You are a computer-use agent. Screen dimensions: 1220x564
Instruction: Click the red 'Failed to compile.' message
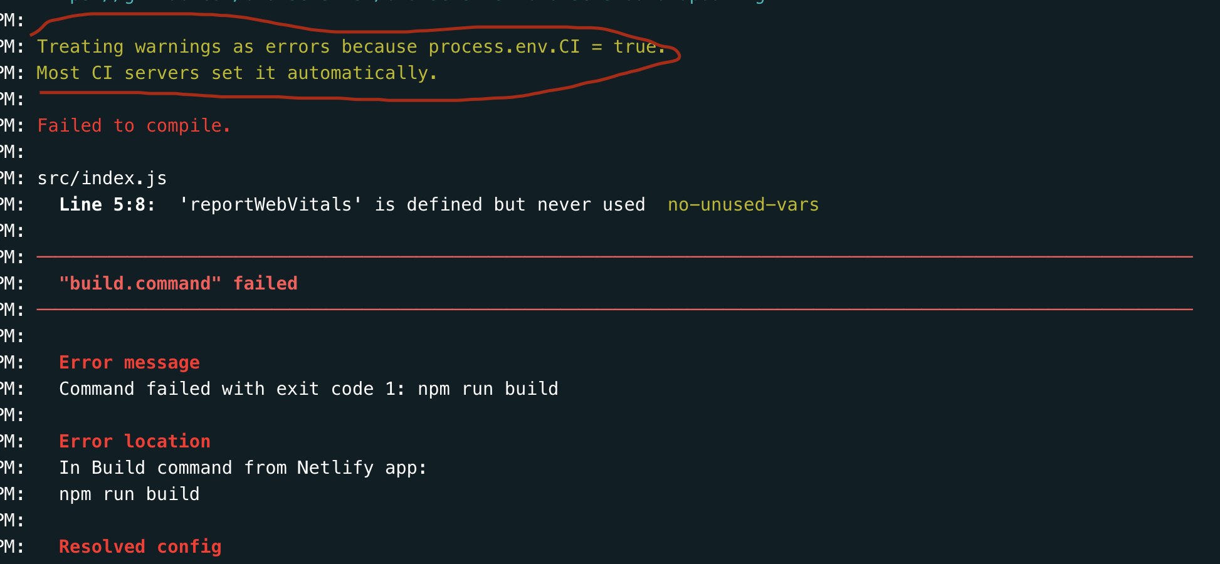pyautogui.click(x=134, y=126)
